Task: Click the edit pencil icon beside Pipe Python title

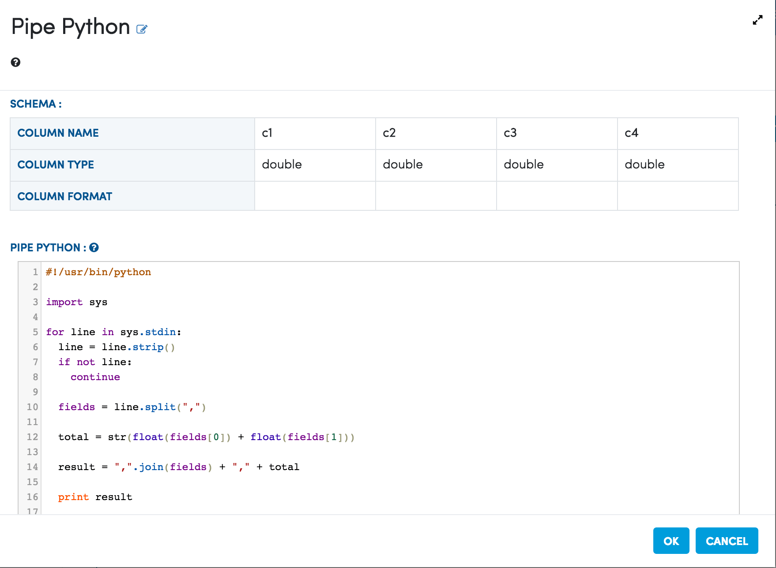Action: click(142, 29)
